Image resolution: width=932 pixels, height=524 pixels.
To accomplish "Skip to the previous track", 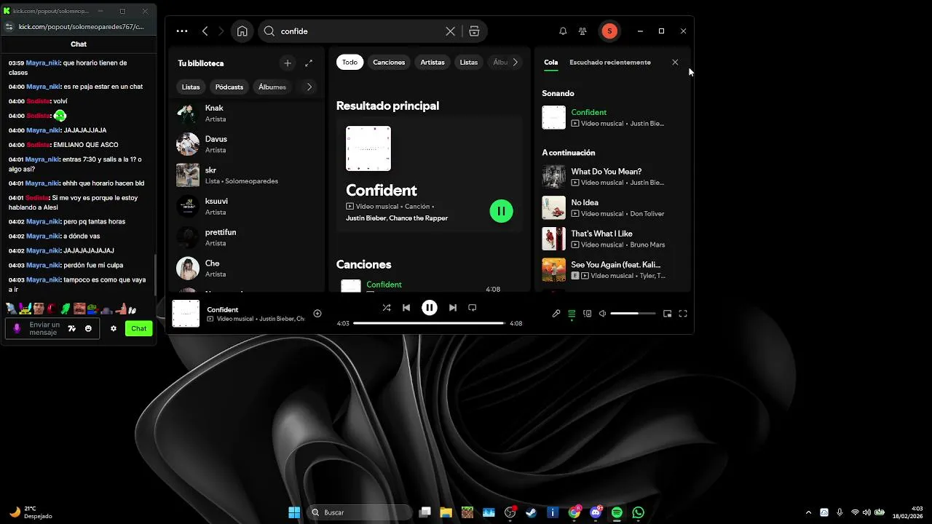I will point(406,308).
